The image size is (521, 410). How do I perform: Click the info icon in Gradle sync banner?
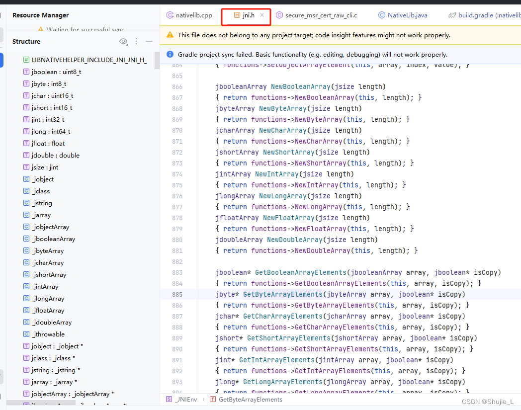coord(170,54)
